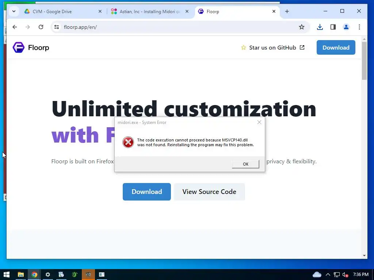Go forward in browser history
The height and width of the screenshot is (280, 374).
28,27
